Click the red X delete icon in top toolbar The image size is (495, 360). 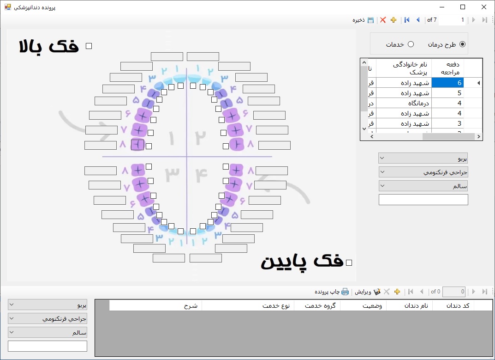tap(383, 20)
